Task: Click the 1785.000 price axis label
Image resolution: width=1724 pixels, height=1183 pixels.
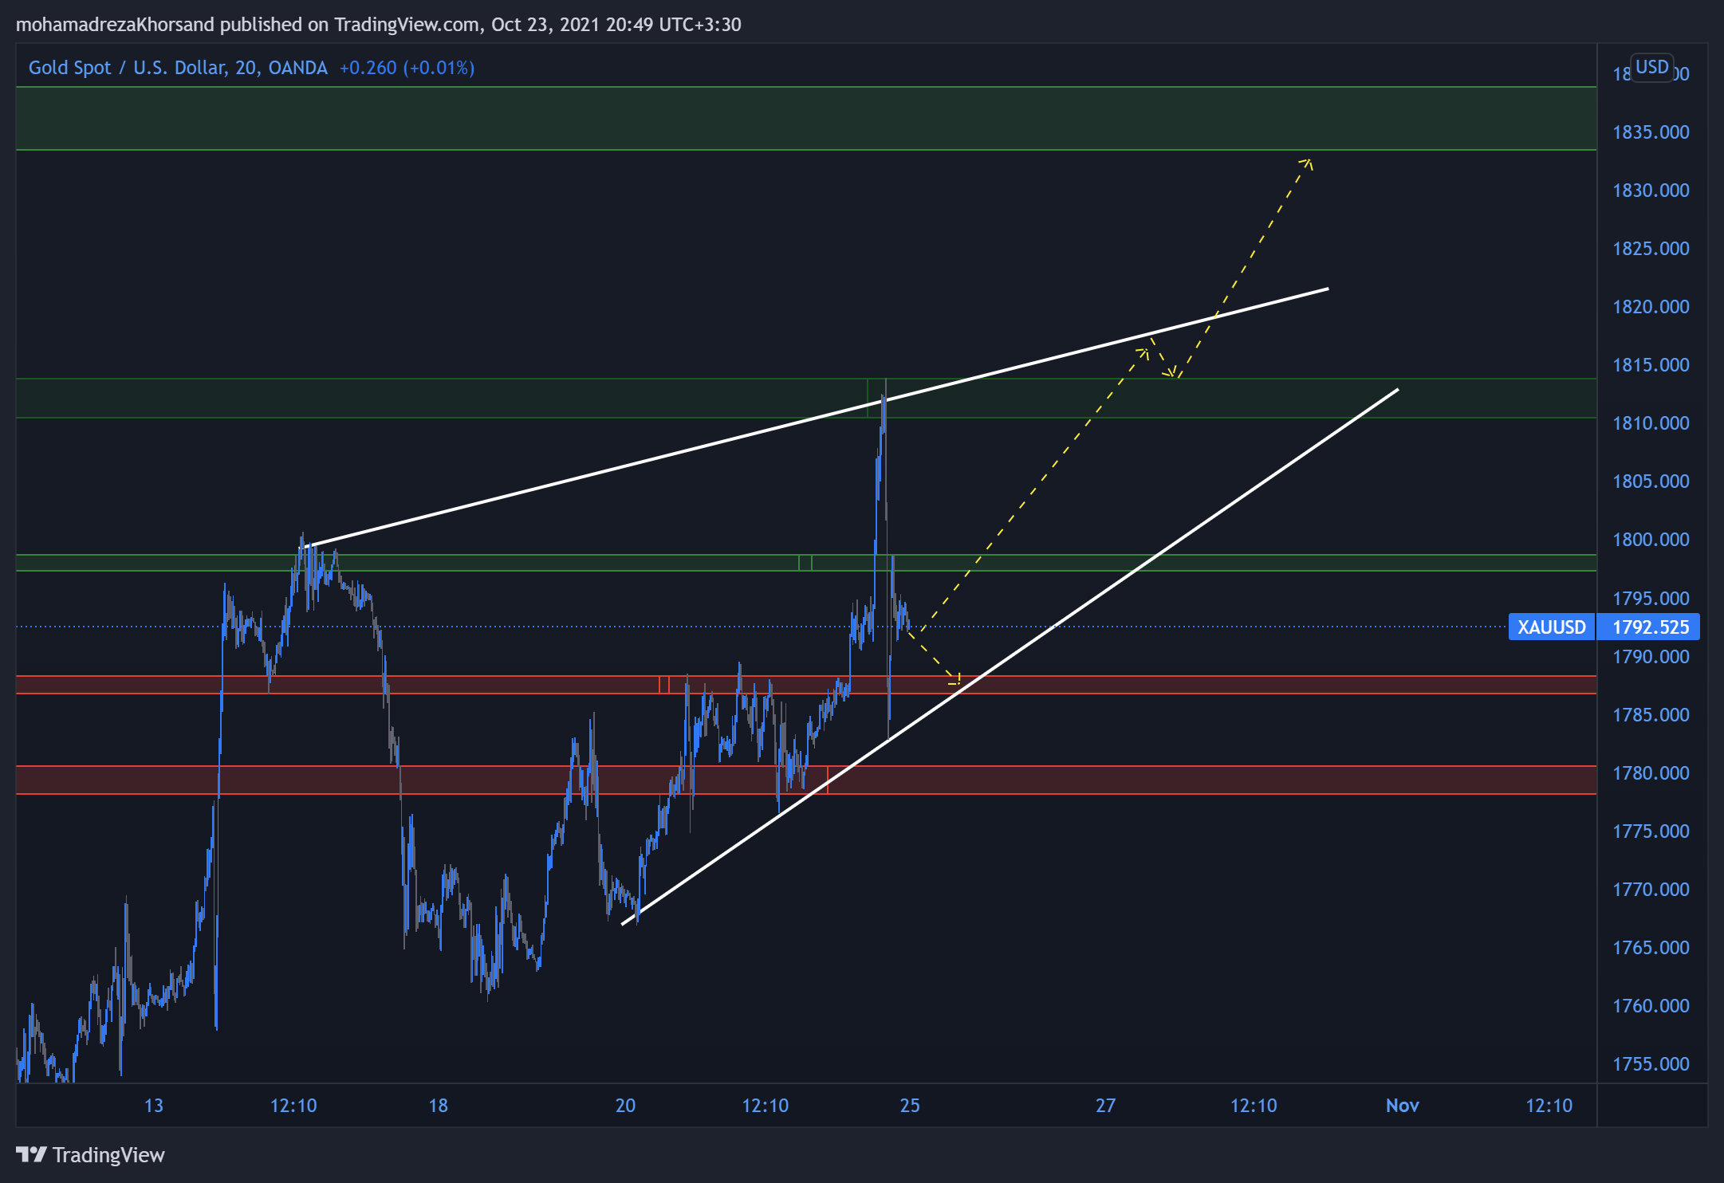Action: pyautogui.click(x=1651, y=715)
